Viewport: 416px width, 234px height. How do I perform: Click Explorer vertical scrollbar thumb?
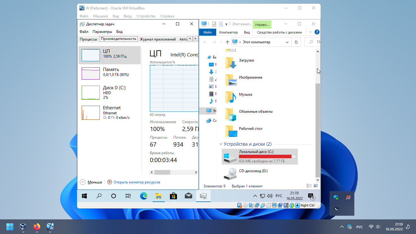[318, 130]
